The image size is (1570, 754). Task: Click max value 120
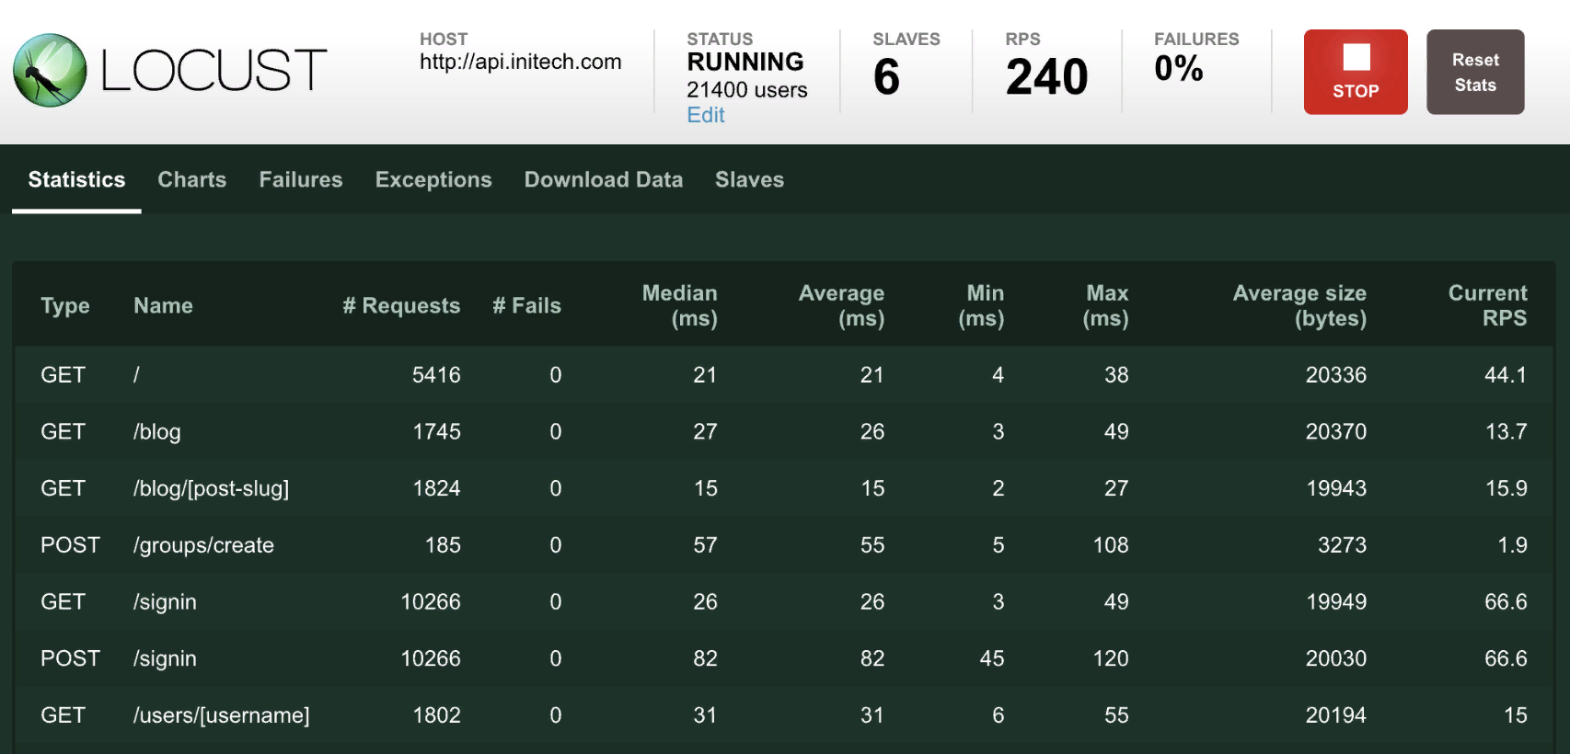1111,658
